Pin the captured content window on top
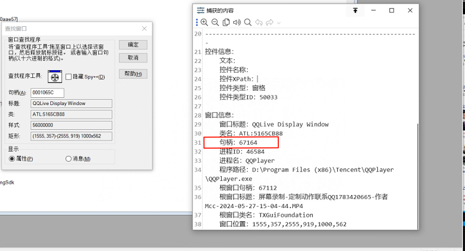The height and width of the screenshot is (251, 465). click(x=355, y=10)
